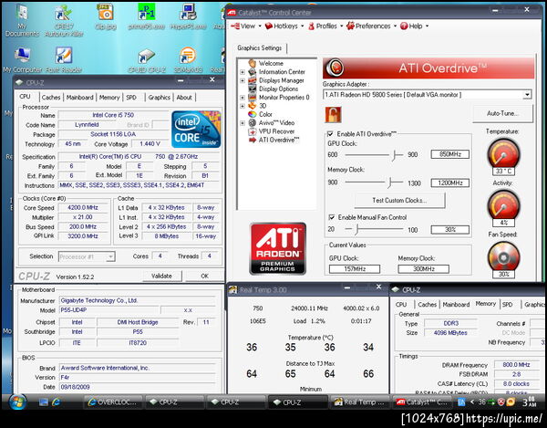The image size is (547, 428).
Task: Switch to Caches tab in bottom-right CPU-Z
Action: (428, 305)
